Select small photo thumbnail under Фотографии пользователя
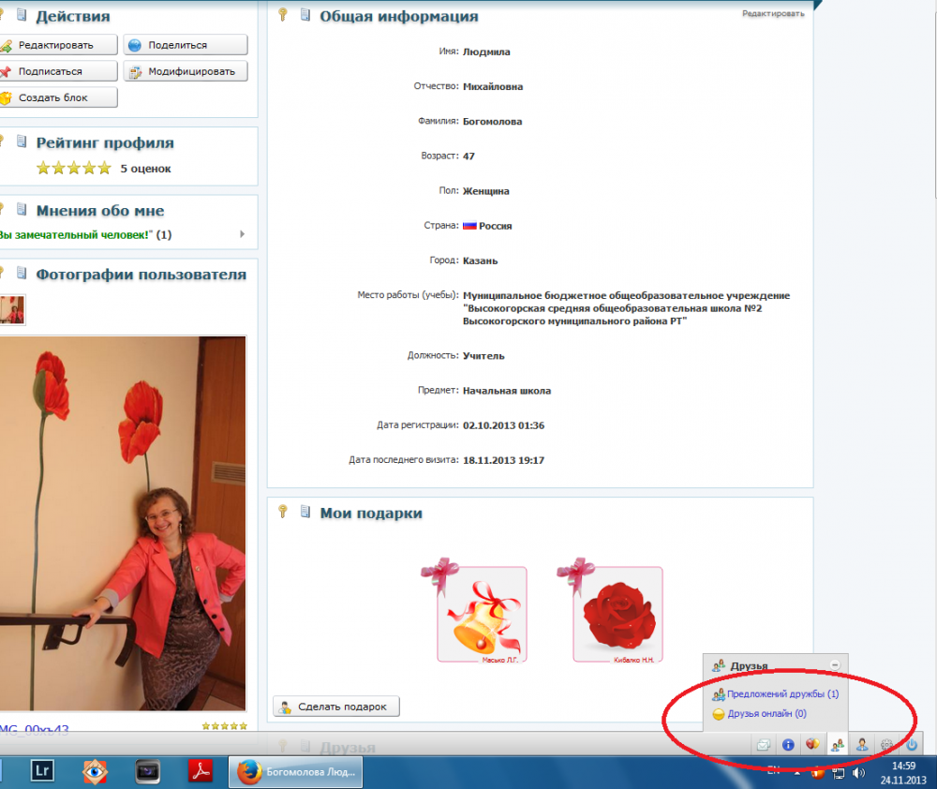This screenshot has width=937, height=789. click(x=12, y=309)
